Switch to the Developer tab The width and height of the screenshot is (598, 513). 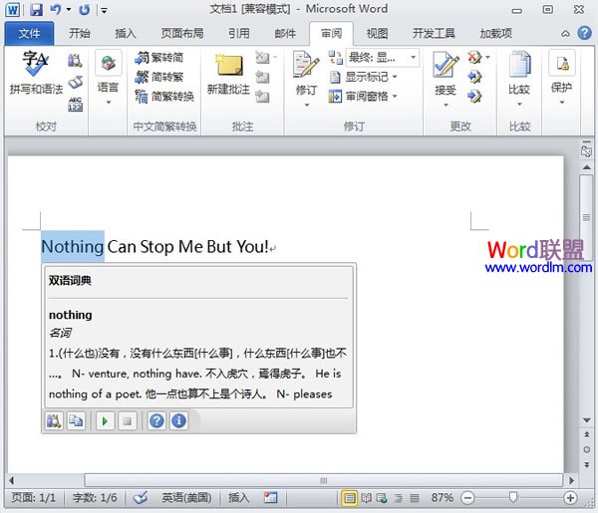(434, 34)
